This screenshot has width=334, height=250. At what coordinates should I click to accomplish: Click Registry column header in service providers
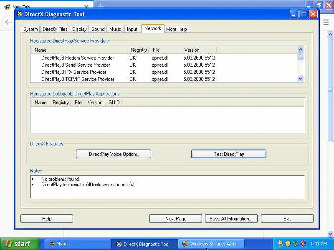pos(138,50)
